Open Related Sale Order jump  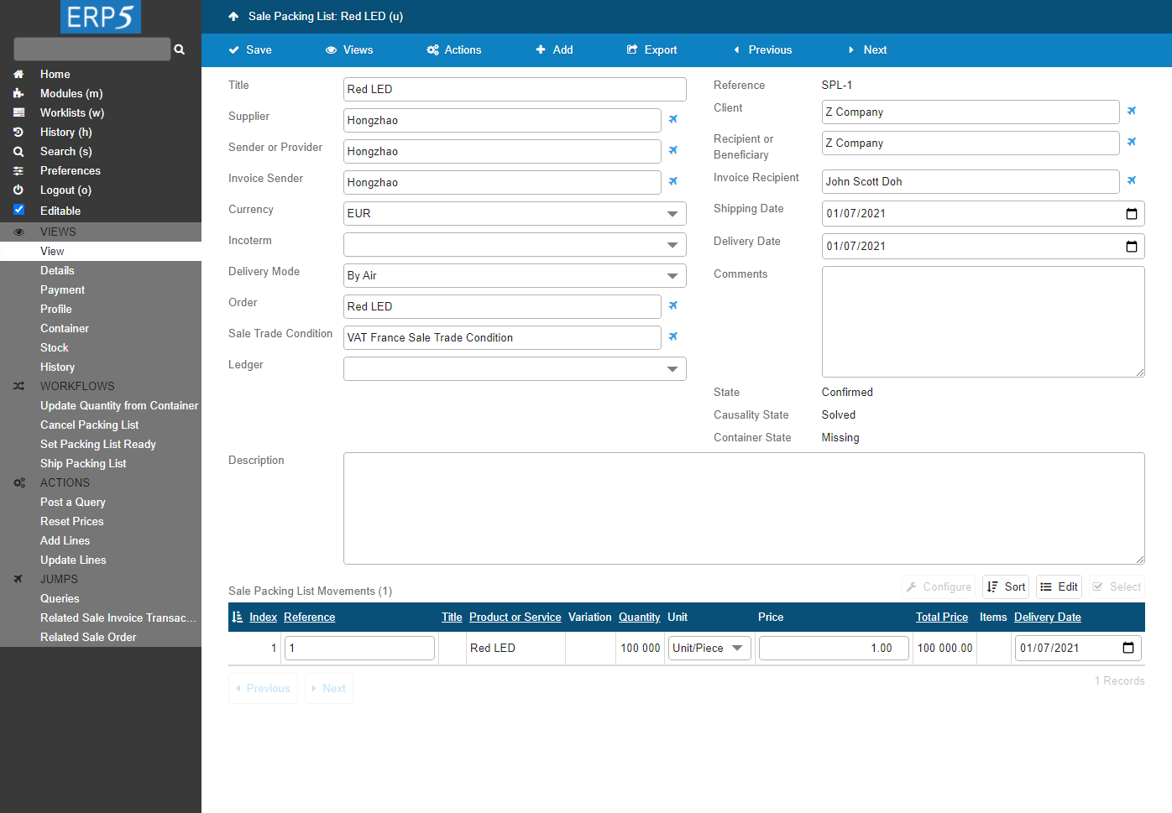pos(88,637)
